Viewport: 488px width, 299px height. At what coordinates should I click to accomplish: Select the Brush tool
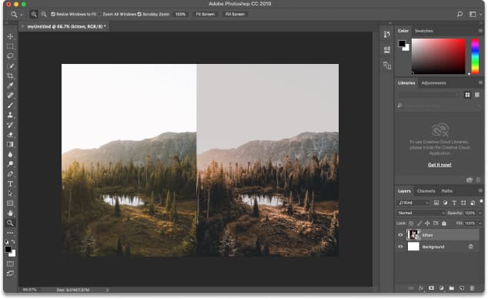pyautogui.click(x=10, y=106)
